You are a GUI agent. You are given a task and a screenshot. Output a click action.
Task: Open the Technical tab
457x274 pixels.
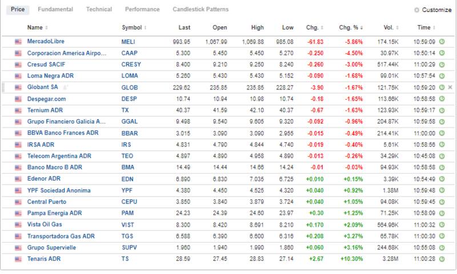(99, 10)
